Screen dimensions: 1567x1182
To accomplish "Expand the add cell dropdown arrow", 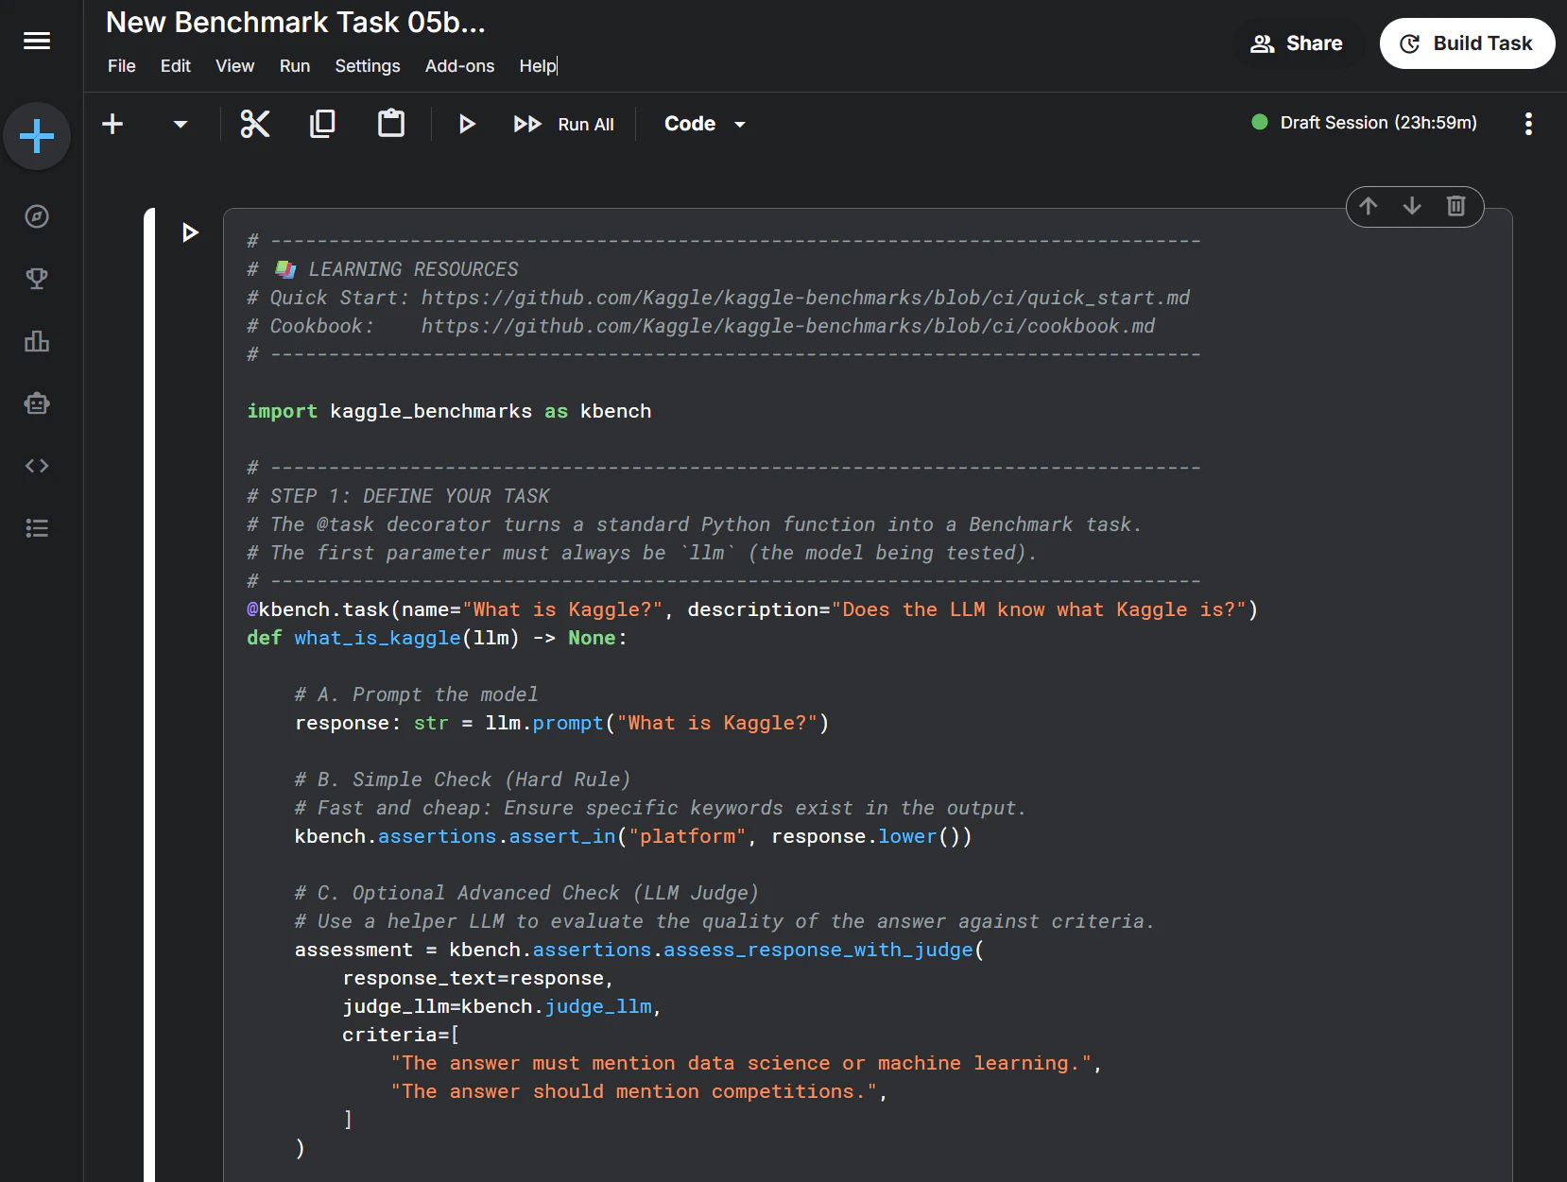I will point(181,124).
